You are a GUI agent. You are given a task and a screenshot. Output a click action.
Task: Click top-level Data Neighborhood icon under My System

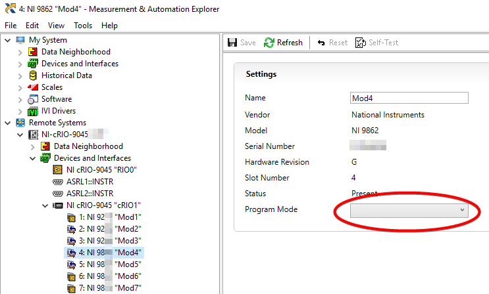(x=33, y=52)
